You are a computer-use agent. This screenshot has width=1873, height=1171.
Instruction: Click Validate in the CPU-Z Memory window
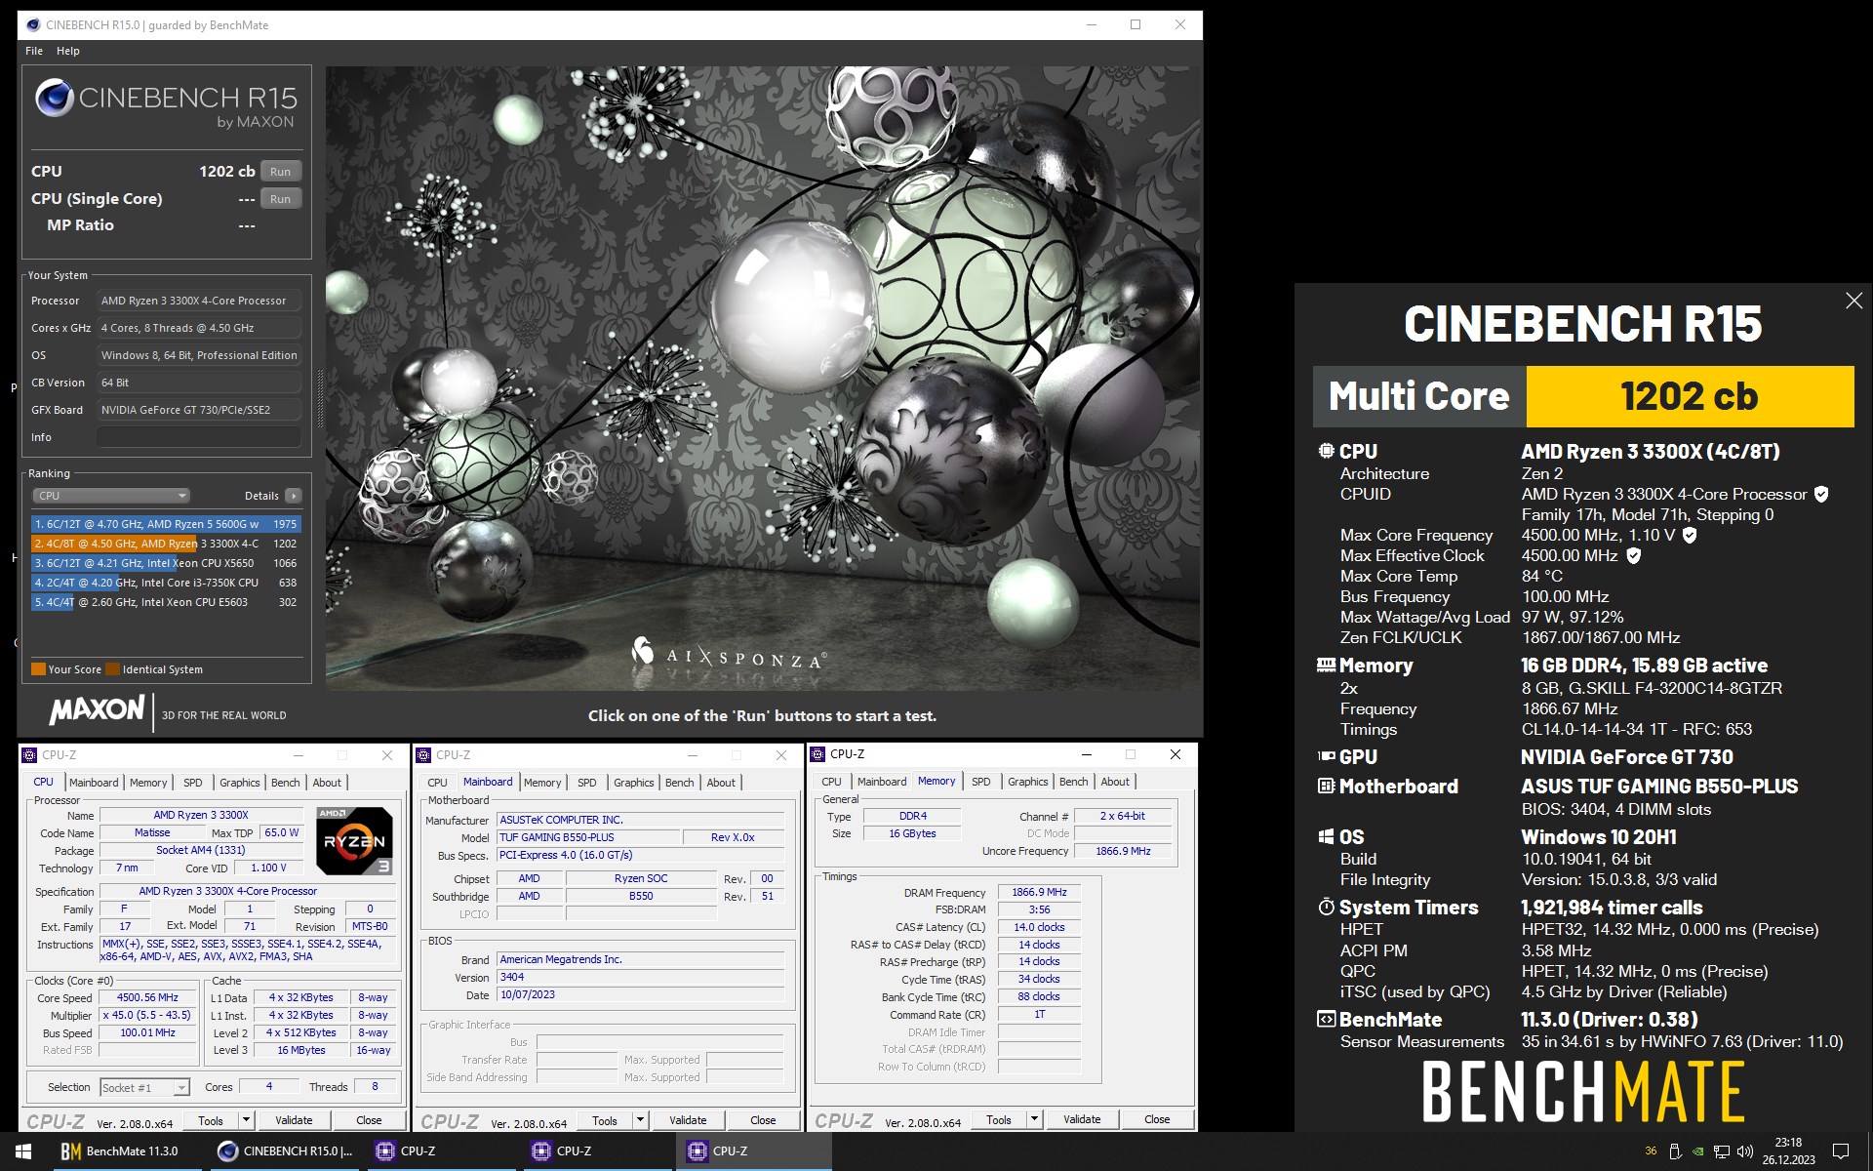coord(1082,1119)
